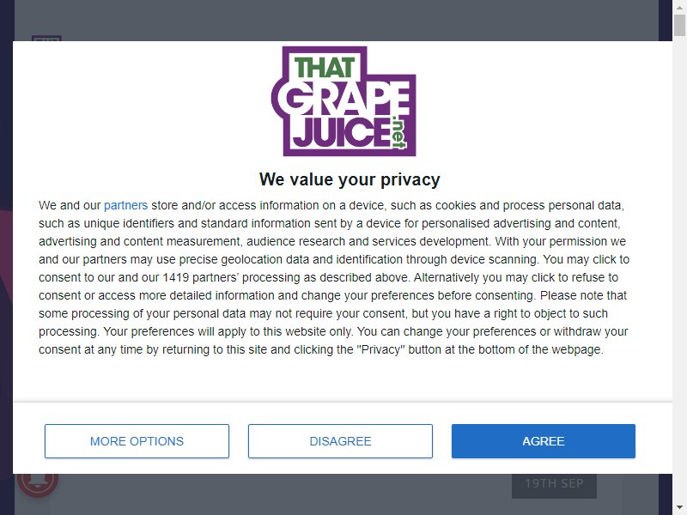Click the green THAT word in logo
687x515 pixels.
(325, 68)
